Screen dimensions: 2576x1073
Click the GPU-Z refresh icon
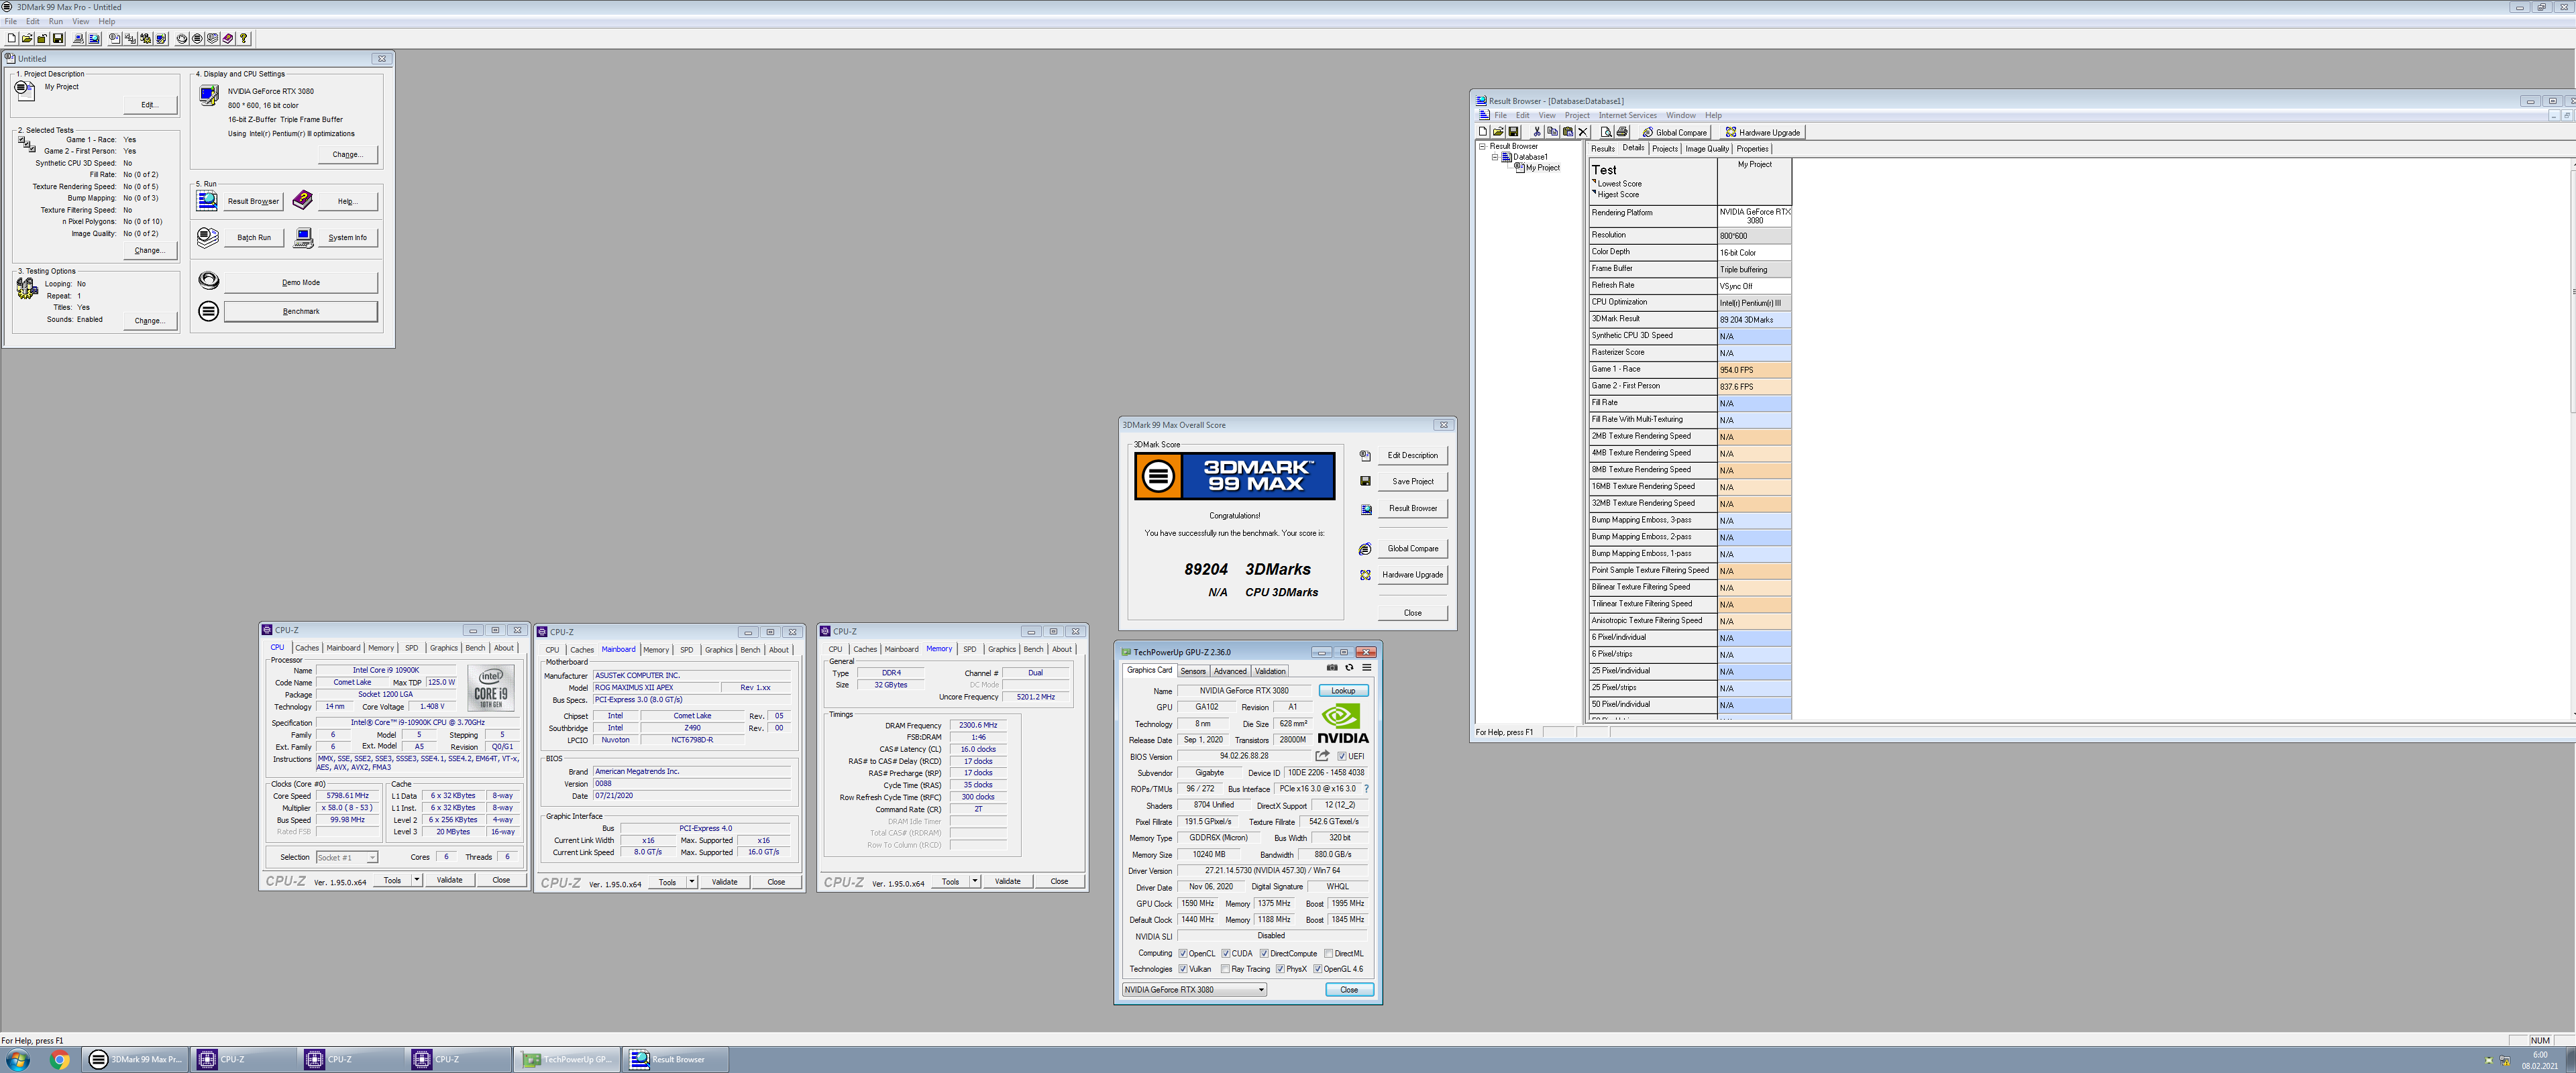click(x=1349, y=668)
